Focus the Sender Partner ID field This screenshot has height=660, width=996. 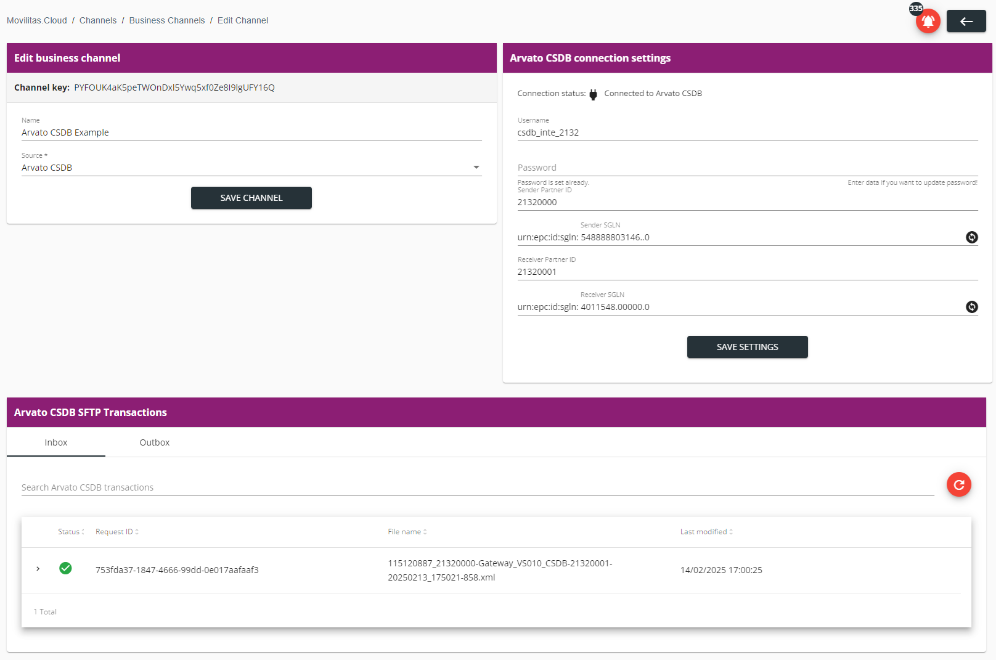point(748,202)
